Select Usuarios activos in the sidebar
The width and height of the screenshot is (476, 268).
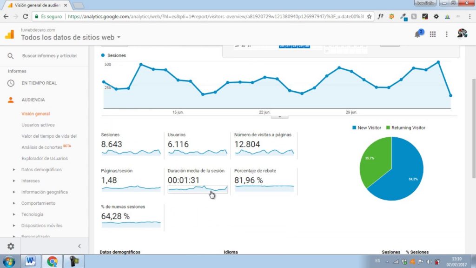tap(38, 125)
